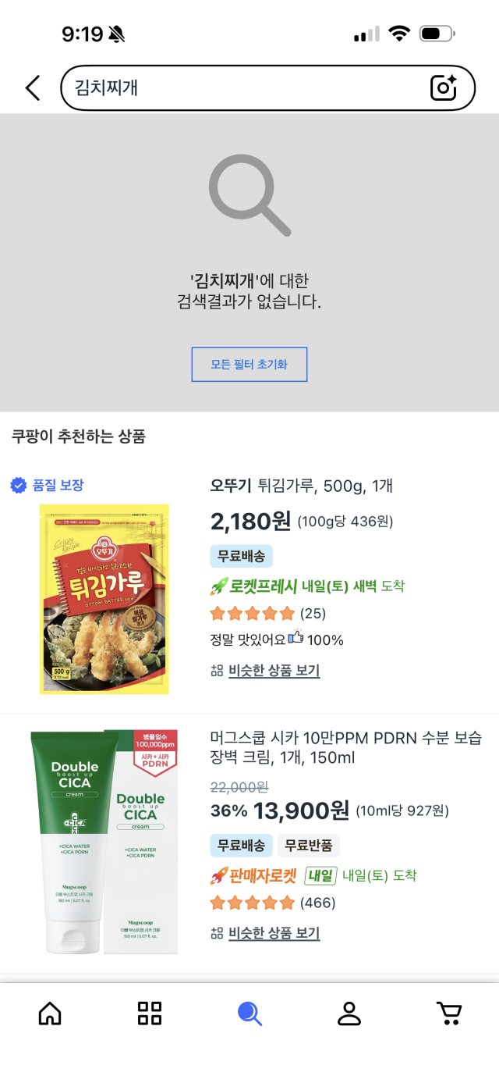Open the shopping cart icon
Screen dimensions: 499x1083
click(x=449, y=1013)
